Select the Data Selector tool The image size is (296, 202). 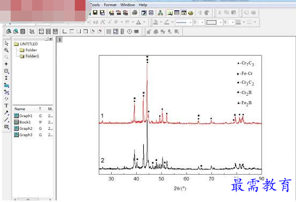click(6, 77)
